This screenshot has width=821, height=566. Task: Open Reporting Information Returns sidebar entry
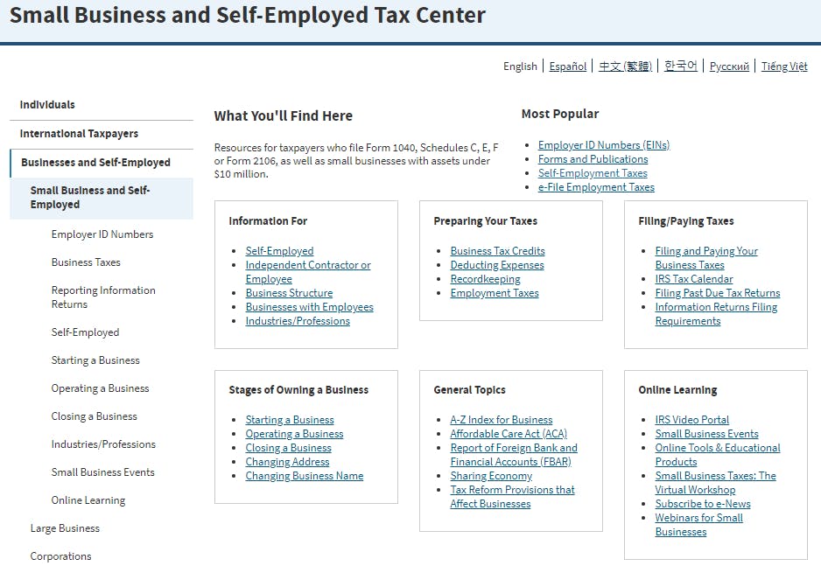click(103, 297)
